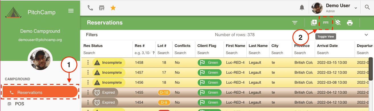Expand the Demo User account dropdown

(356, 8)
